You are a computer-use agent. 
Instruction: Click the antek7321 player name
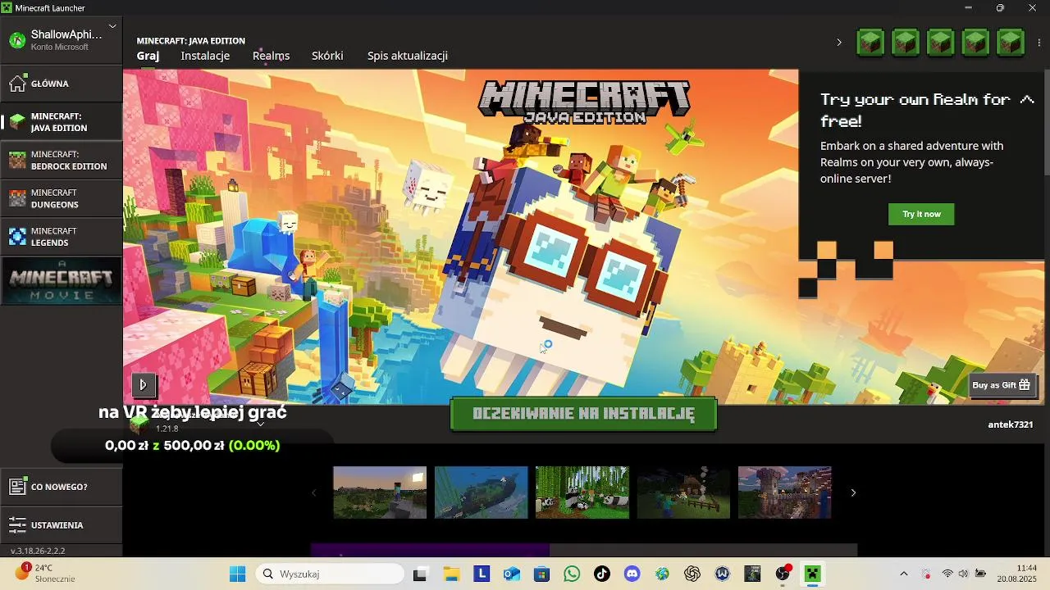[x=1011, y=424]
